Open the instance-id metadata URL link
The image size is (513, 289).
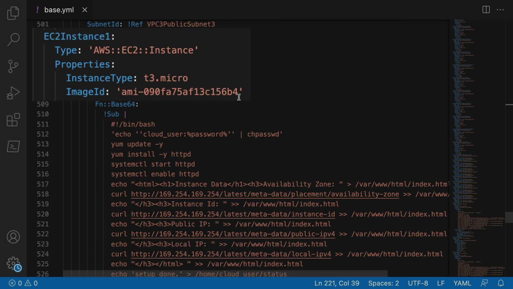coord(233,214)
